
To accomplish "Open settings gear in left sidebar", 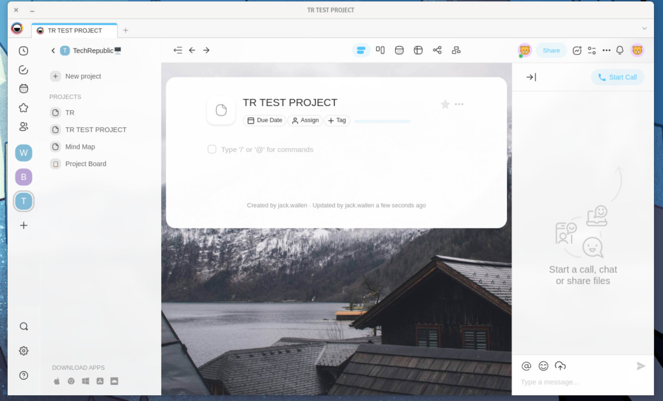I will point(24,351).
